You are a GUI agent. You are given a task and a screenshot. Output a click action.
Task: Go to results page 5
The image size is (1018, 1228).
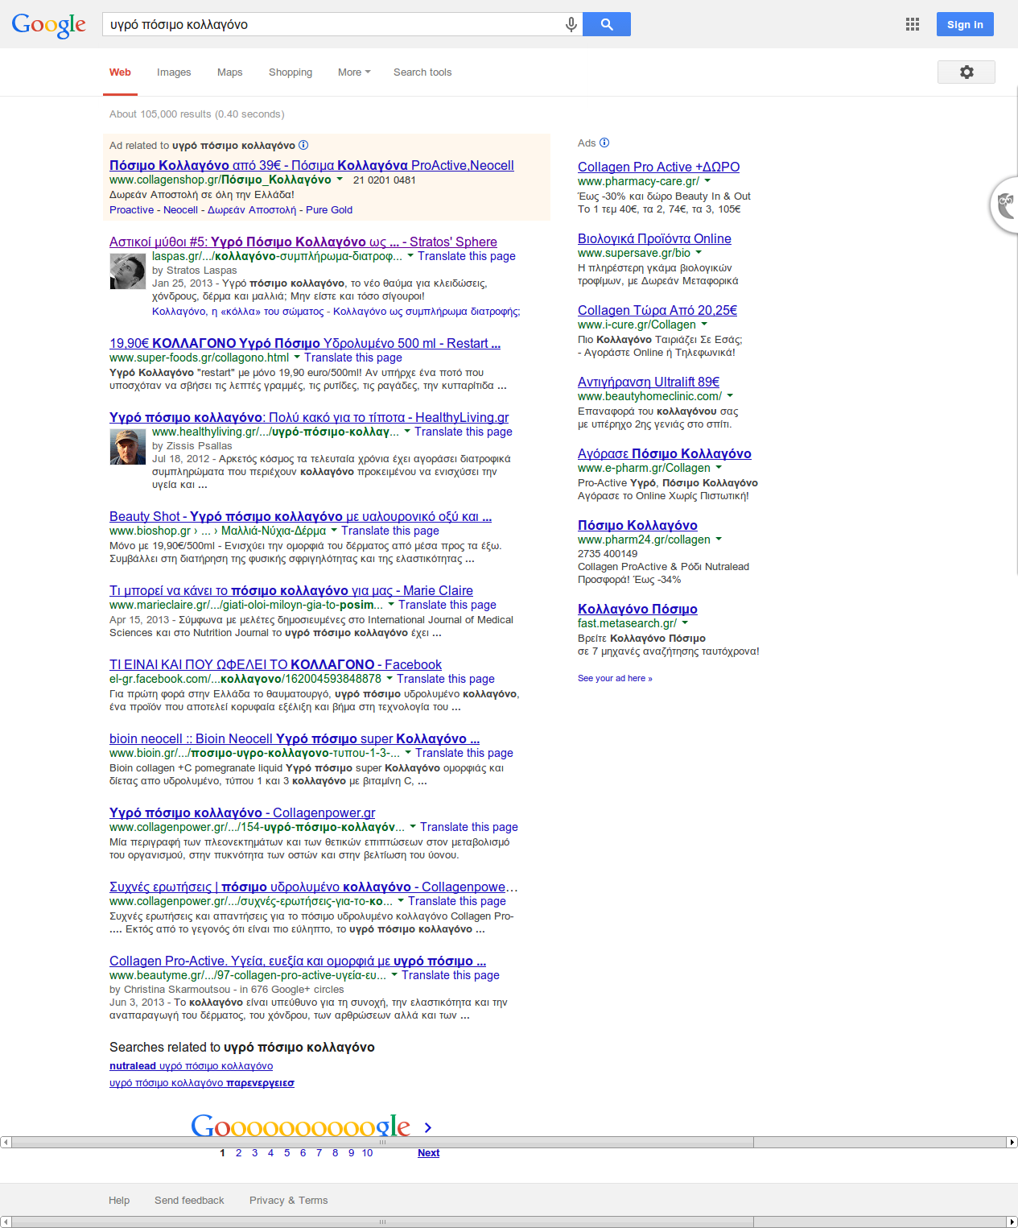[x=286, y=1152]
